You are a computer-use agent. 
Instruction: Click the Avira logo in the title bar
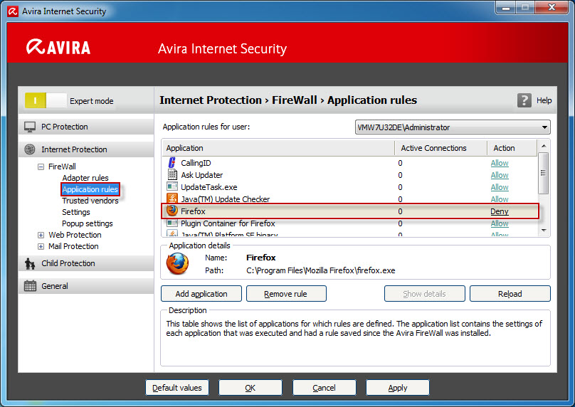(x=13, y=11)
